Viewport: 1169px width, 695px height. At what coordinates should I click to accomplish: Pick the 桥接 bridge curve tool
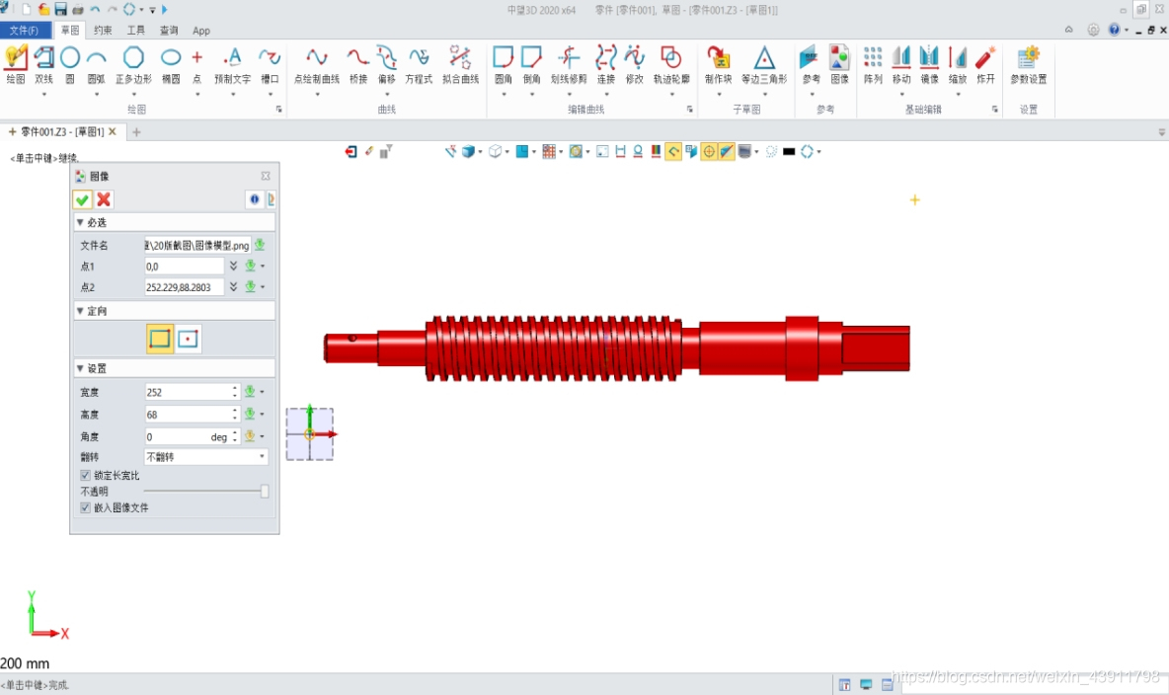pyautogui.click(x=357, y=65)
